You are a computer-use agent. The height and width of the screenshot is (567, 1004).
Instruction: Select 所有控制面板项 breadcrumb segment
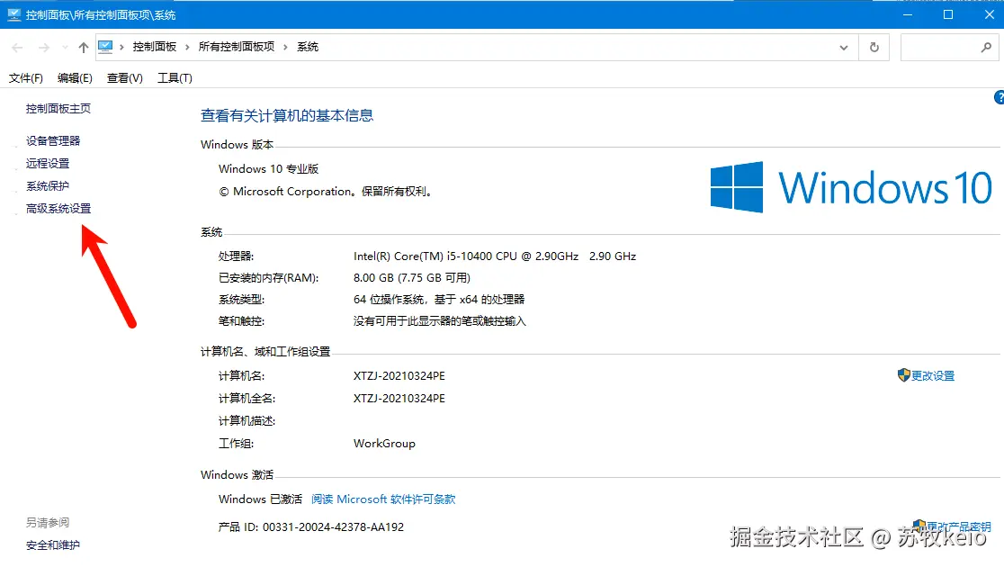pyautogui.click(x=237, y=47)
